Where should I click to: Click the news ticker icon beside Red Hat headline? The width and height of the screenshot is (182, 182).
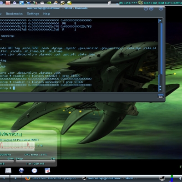click(x=141, y=3)
